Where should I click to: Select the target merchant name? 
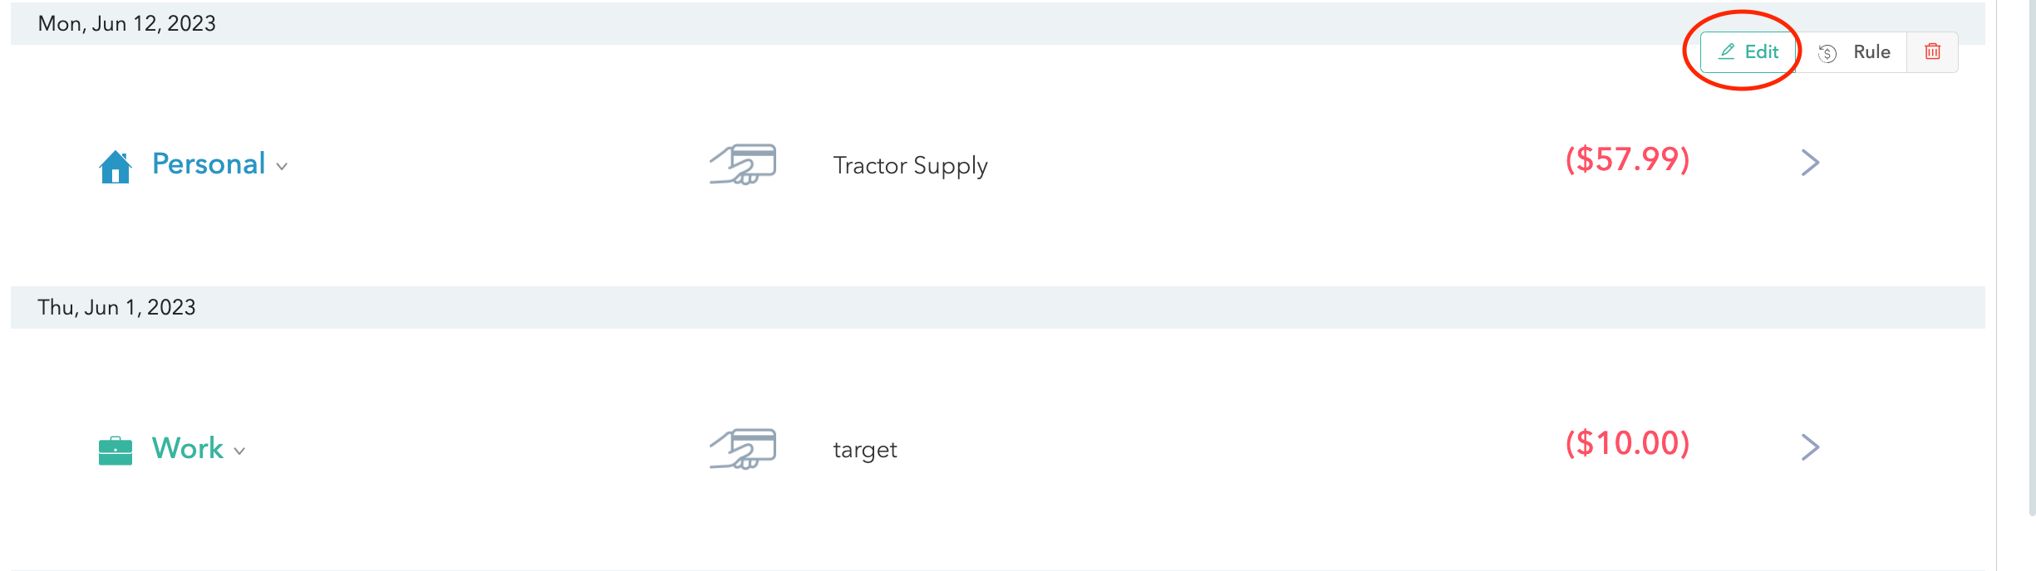(x=865, y=450)
